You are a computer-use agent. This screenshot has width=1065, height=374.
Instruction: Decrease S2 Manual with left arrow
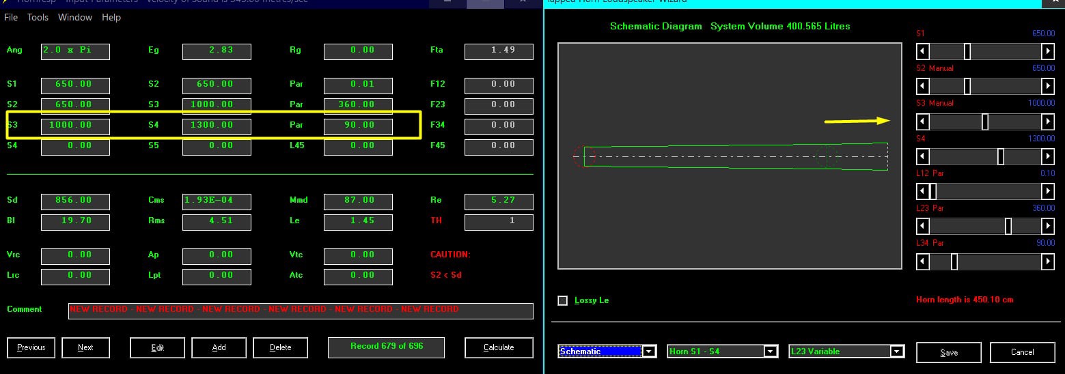[923, 86]
